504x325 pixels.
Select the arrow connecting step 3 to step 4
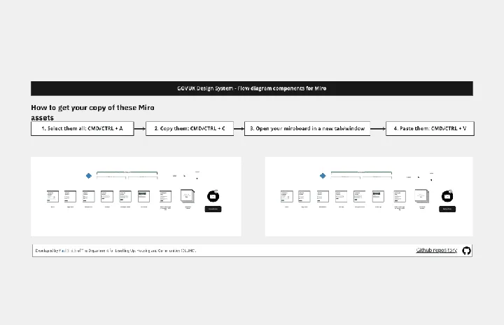click(378, 129)
